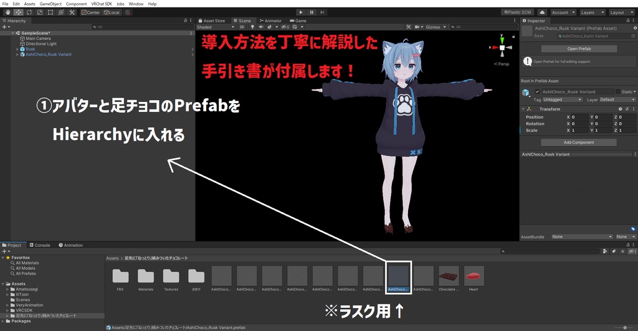Image resolution: width=638 pixels, height=331 pixels.
Task: Lock the Hierarchy panel
Action: [x=185, y=21]
